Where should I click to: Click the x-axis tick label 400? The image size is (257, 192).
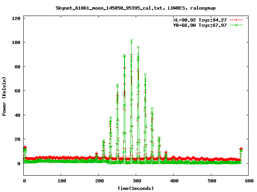173,181
